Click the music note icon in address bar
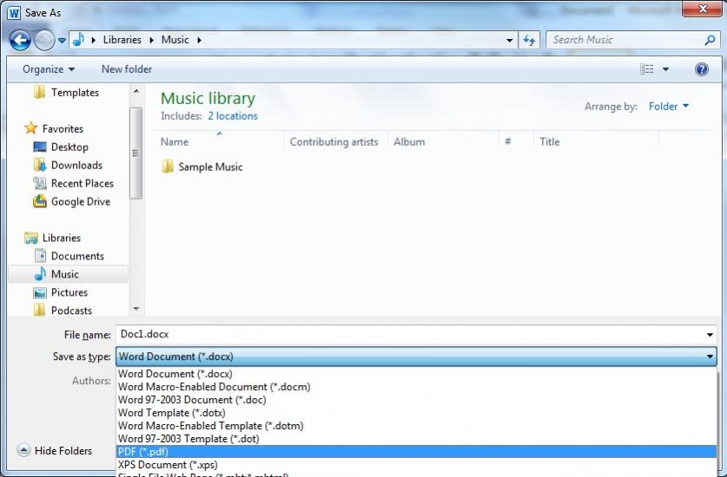This screenshot has width=727, height=477. pos(79,40)
